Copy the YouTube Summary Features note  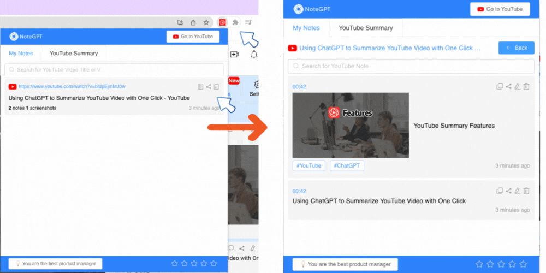click(x=500, y=86)
